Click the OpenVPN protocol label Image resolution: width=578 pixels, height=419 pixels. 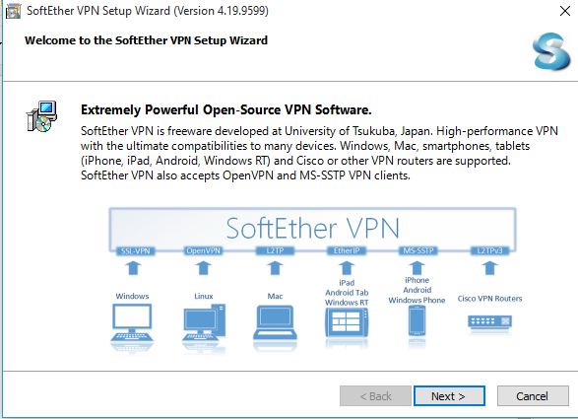[203, 250]
